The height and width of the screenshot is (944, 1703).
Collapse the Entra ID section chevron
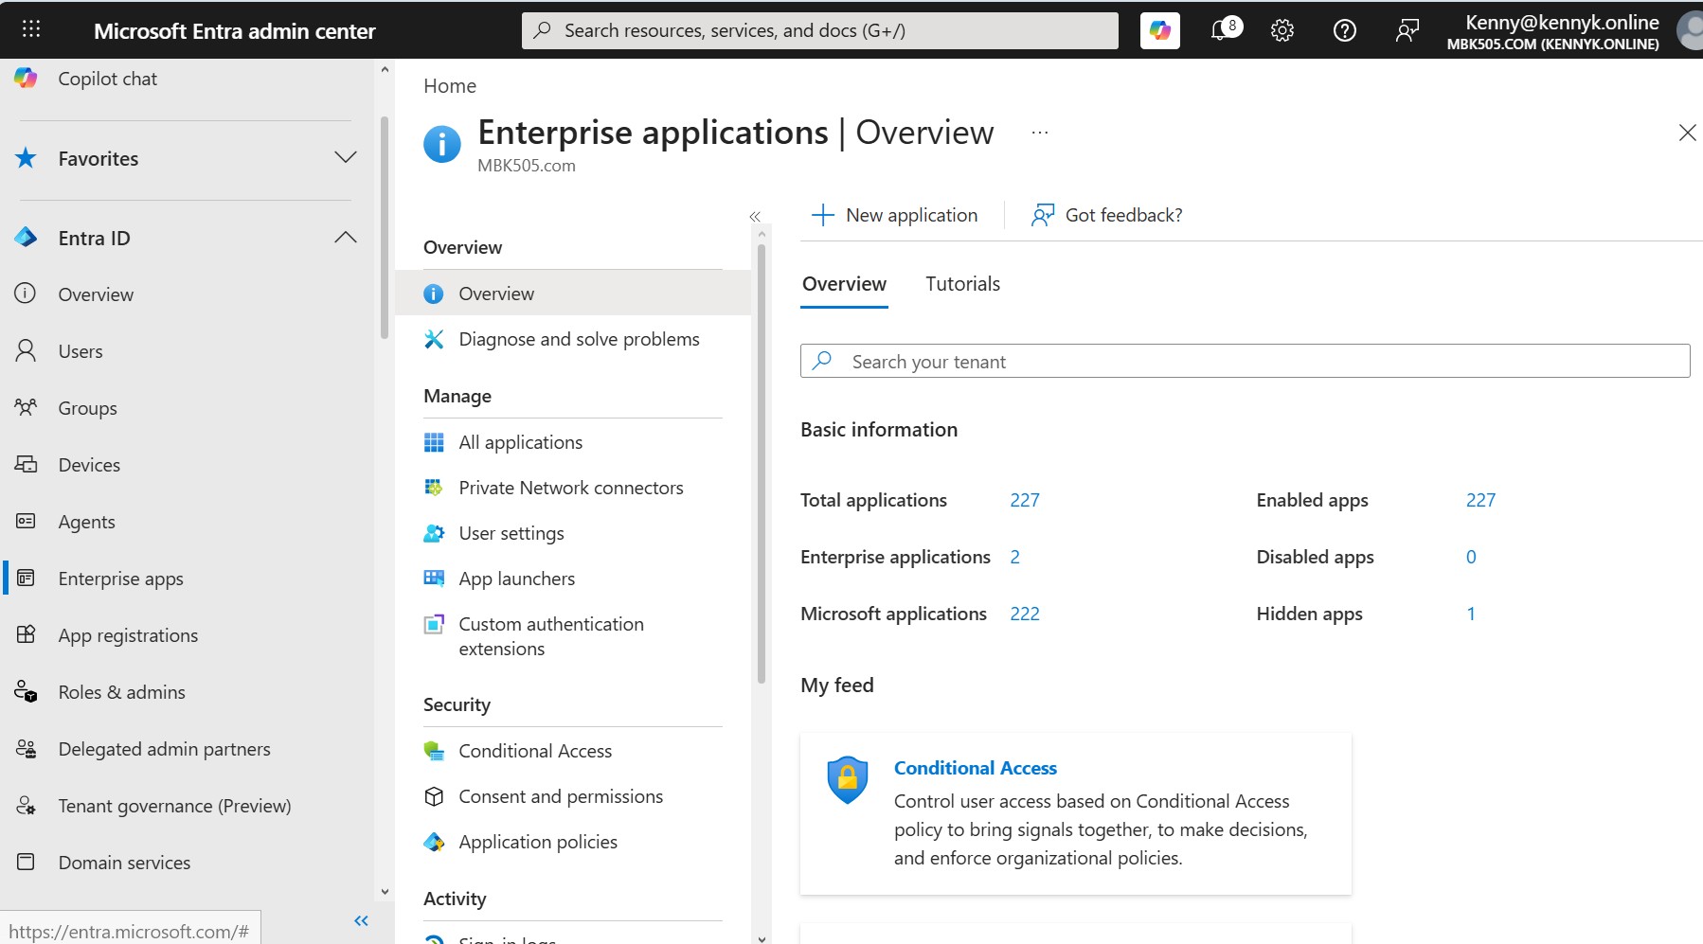click(x=346, y=237)
